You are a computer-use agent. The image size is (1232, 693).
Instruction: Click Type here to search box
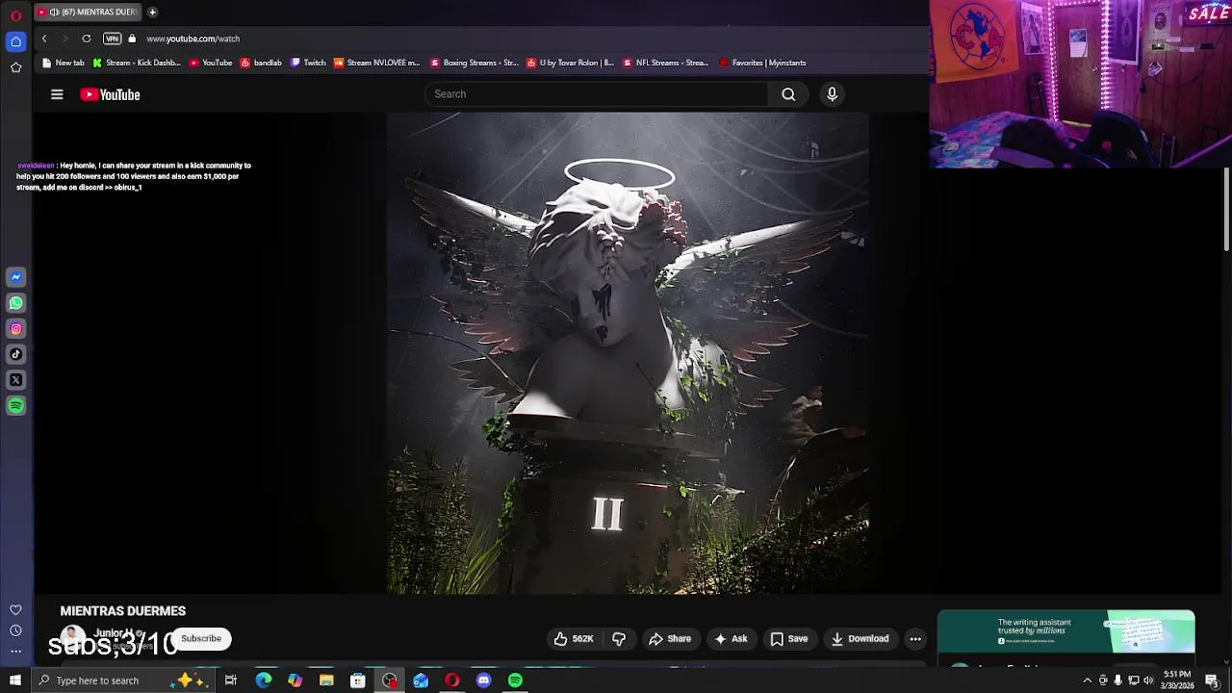(122, 680)
